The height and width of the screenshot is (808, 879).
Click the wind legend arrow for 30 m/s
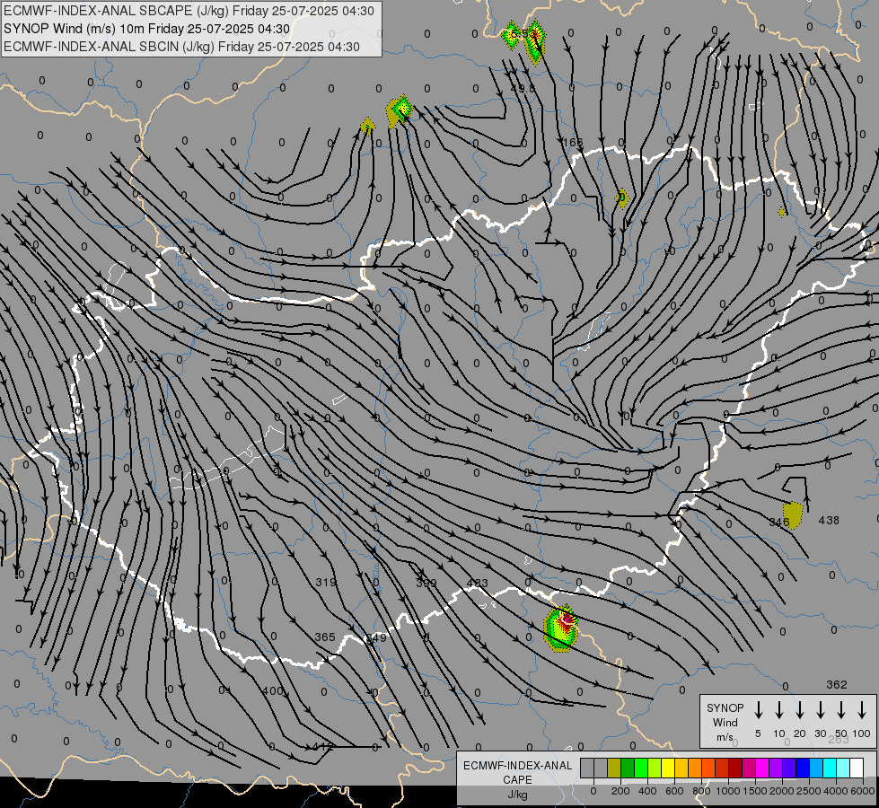820,710
